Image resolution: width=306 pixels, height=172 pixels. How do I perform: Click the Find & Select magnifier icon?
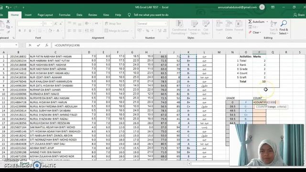284,23
